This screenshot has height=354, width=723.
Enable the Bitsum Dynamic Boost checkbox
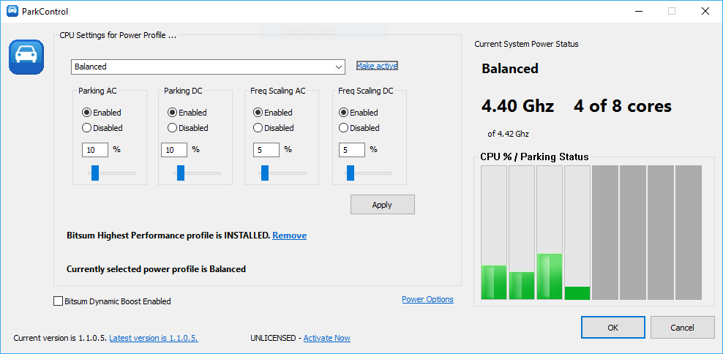tap(58, 301)
